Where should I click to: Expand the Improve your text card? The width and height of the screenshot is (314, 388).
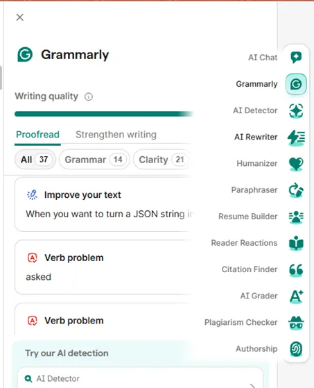(104, 204)
